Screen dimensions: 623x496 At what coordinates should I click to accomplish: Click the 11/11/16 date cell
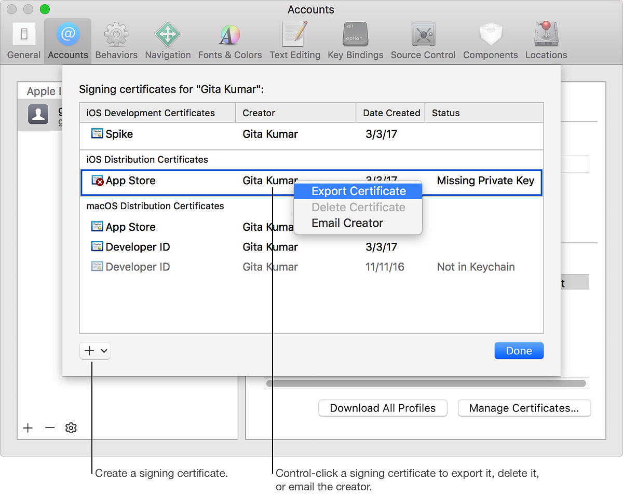[385, 267]
